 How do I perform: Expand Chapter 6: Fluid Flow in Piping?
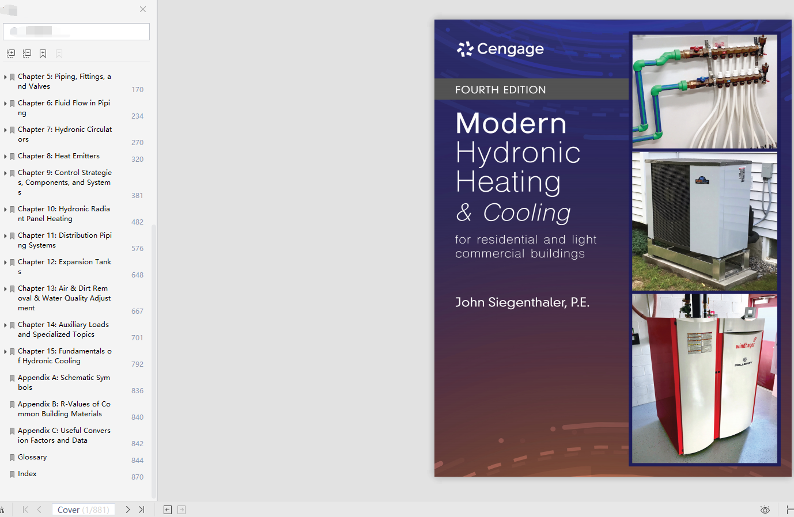[x=6, y=103]
